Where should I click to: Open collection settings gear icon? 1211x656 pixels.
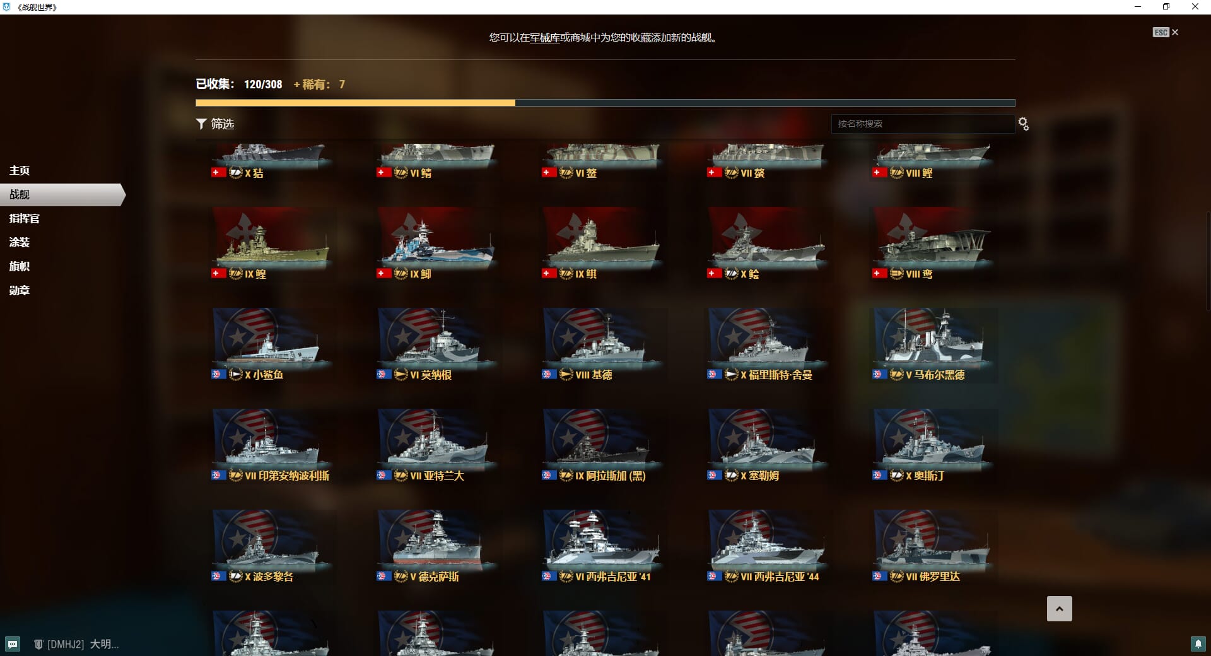[x=1023, y=124]
